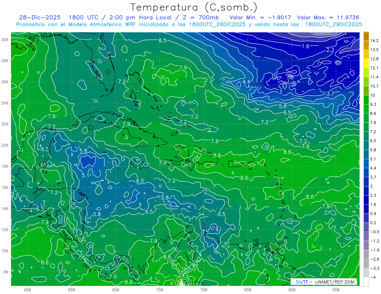381x294 pixels.
Task: Click the 22N latitude axis label
Action: coord(5,124)
